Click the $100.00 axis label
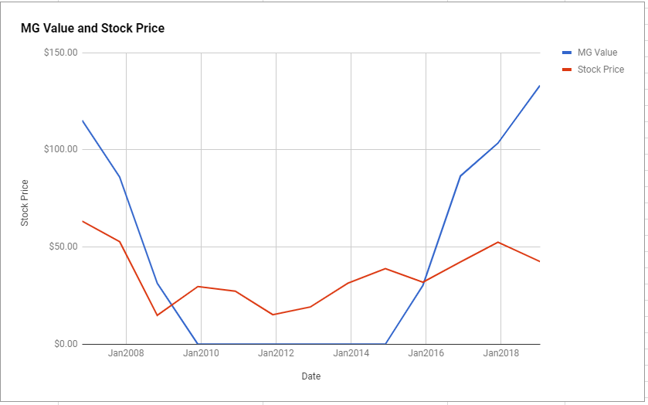The height and width of the screenshot is (405, 648). click(61, 149)
